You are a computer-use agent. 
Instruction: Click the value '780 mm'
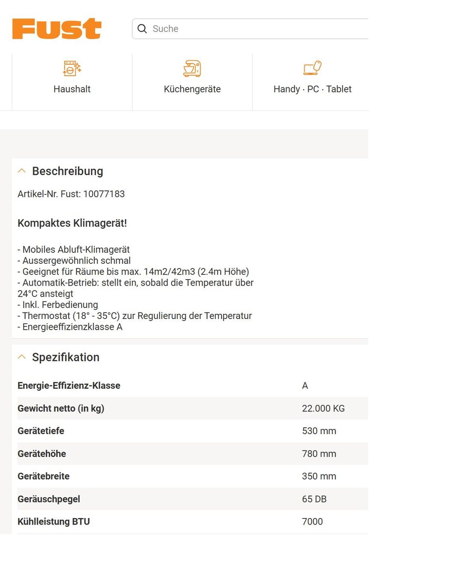(319, 453)
